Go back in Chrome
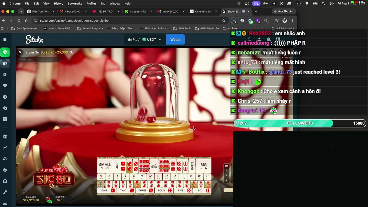The image size is (368, 207). point(3,21)
